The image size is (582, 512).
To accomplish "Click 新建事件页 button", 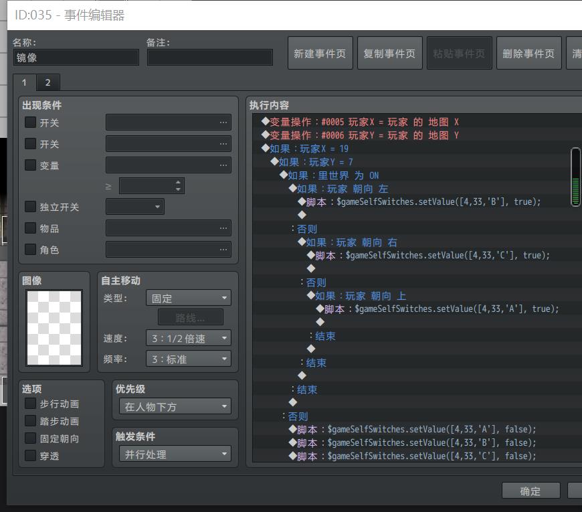I will (x=320, y=53).
